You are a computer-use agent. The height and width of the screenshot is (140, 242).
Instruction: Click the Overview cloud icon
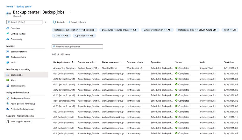(x=8, y=28)
